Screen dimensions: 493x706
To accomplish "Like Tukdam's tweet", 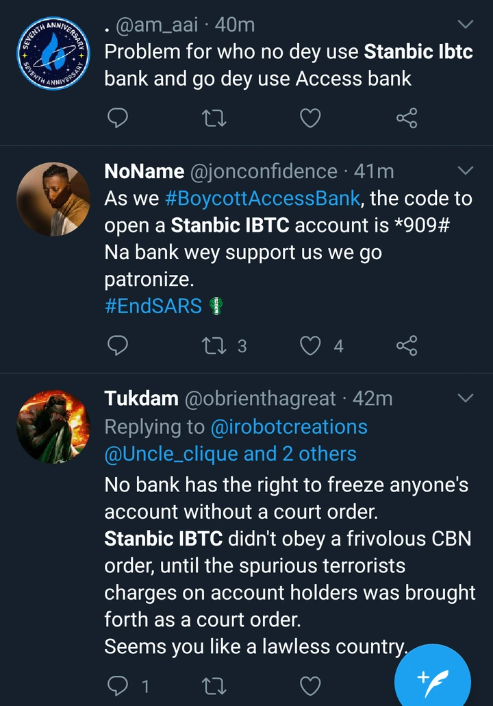I will click(x=311, y=685).
